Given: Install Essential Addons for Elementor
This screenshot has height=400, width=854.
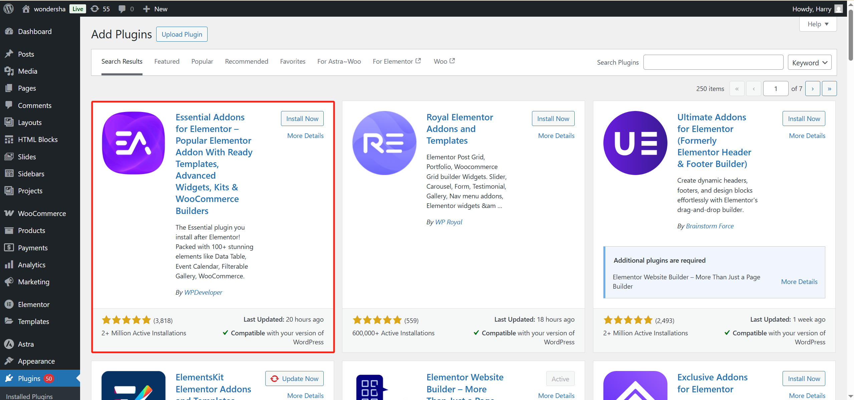Looking at the screenshot, I should pyautogui.click(x=302, y=118).
